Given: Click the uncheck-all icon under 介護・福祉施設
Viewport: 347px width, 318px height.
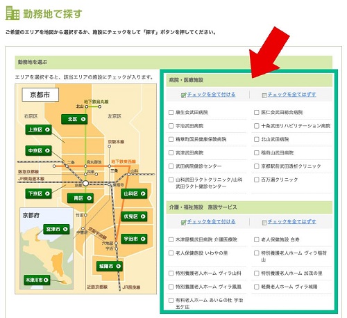Looking at the screenshot, I should click(264, 223).
